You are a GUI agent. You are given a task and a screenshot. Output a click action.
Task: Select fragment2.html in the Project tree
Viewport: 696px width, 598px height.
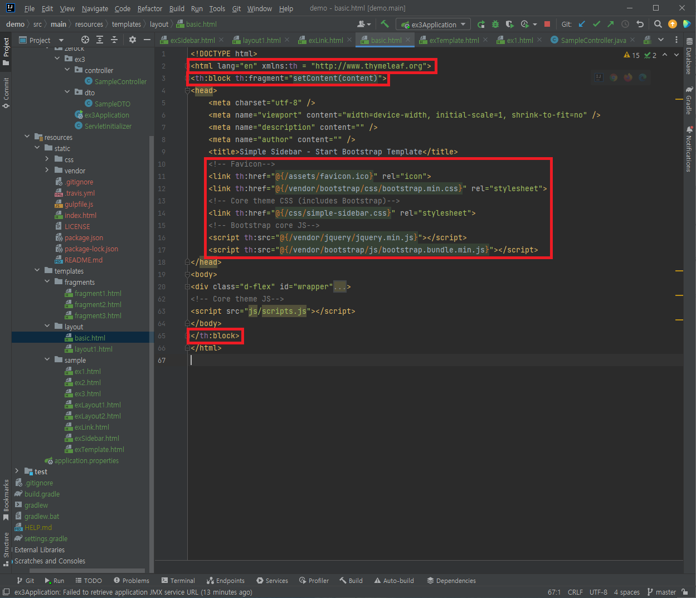pos(98,304)
